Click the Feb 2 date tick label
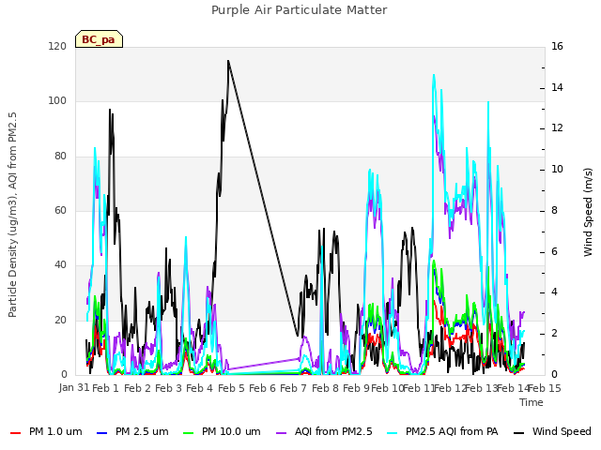Screen dimensions: 601x450 [x=138, y=388]
